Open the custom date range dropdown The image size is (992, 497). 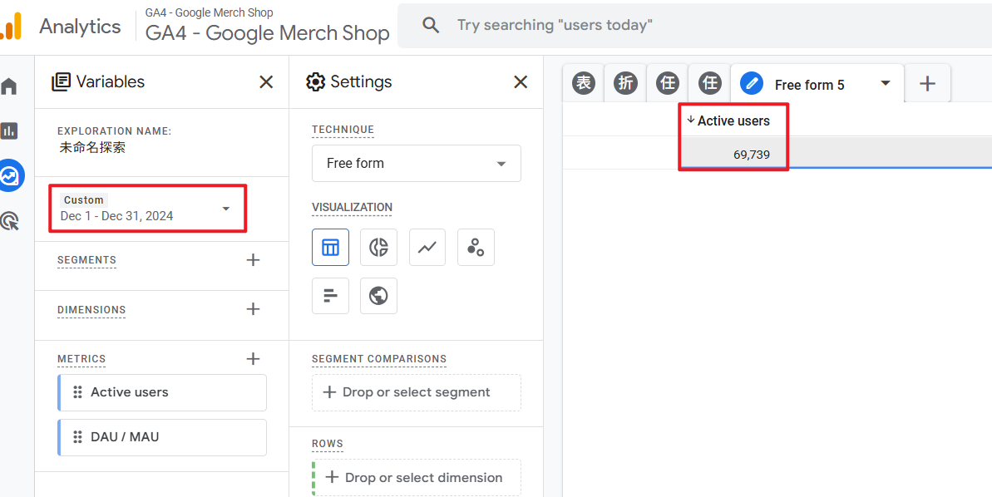point(148,209)
